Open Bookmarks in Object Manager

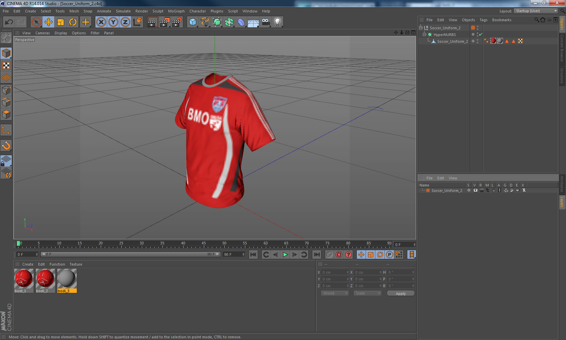coord(502,20)
